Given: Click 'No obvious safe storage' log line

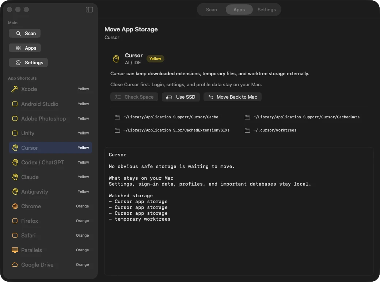Looking at the screenshot, I should [x=172, y=167].
